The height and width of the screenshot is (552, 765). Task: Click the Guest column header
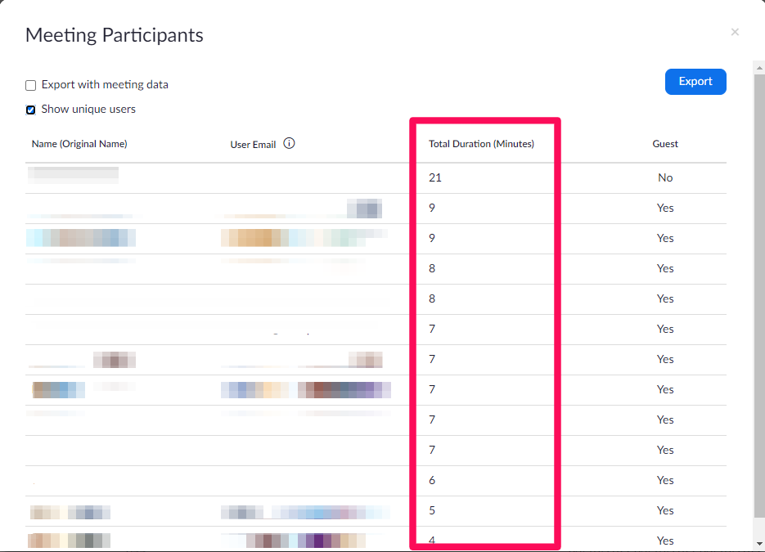coord(665,144)
